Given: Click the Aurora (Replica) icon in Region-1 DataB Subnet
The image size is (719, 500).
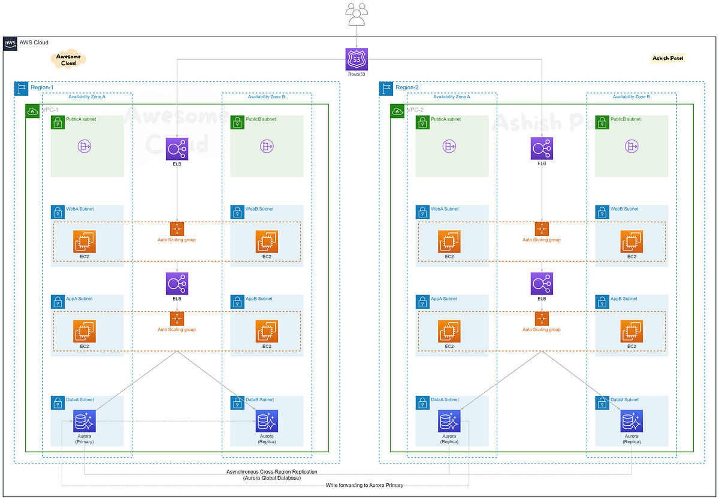Looking at the screenshot, I should pyautogui.click(x=266, y=421).
